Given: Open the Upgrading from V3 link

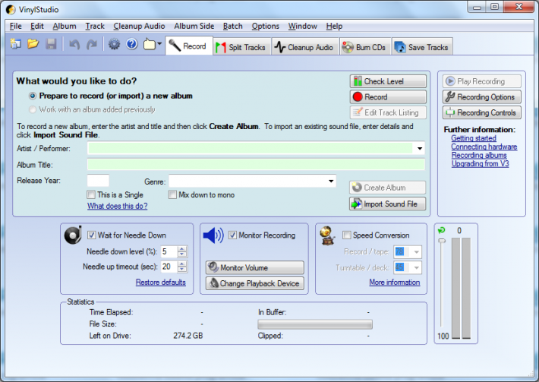Looking at the screenshot, I should click(x=480, y=164).
